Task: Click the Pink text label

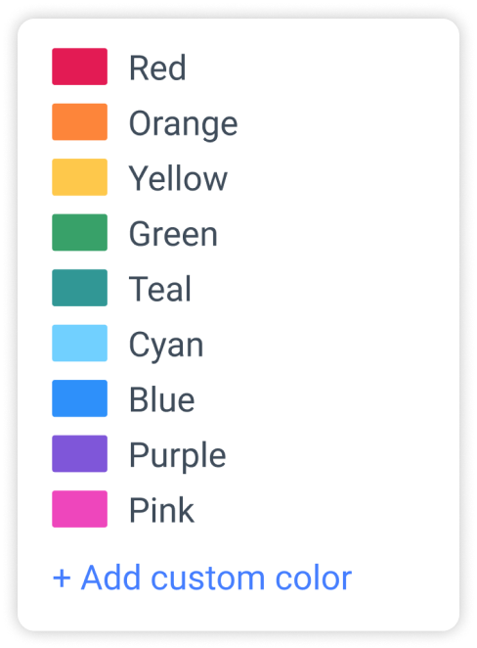Action: point(161,510)
